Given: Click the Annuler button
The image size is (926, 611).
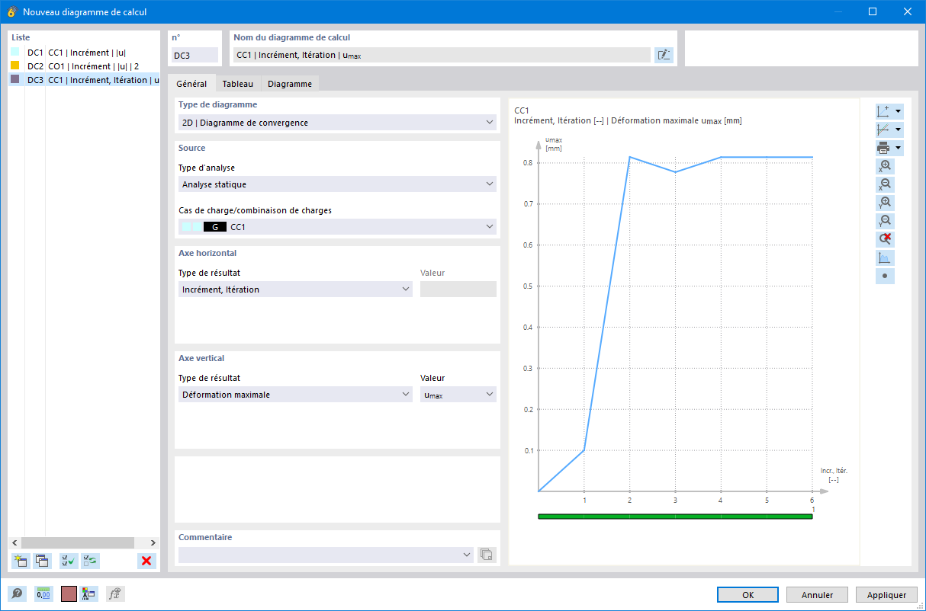Looking at the screenshot, I should (818, 595).
